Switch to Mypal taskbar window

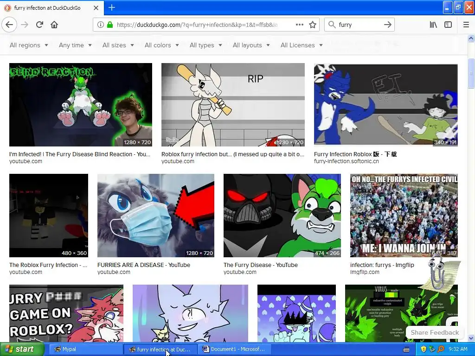[85, 349]
